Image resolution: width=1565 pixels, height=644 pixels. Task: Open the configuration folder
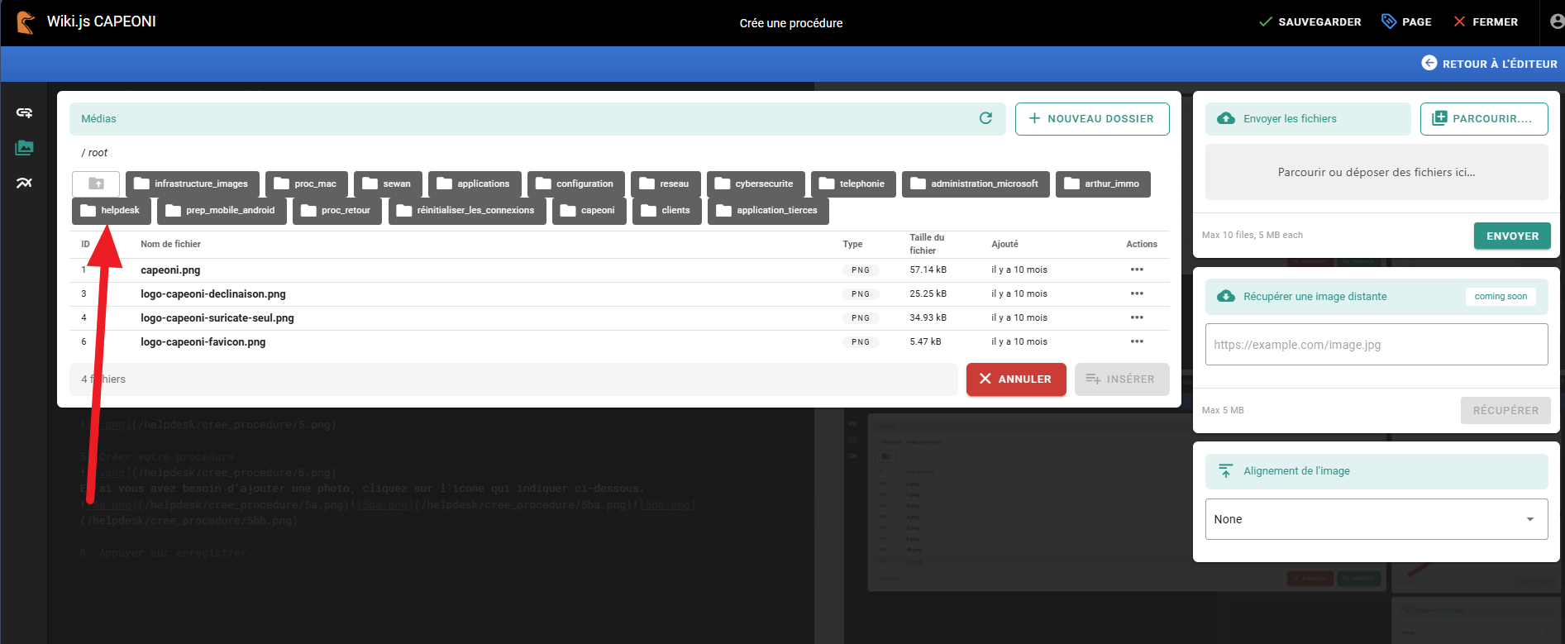click(576, 184)
